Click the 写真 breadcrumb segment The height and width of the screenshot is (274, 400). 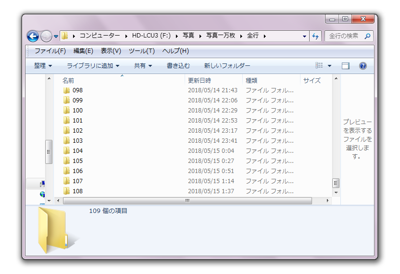point(188,36)
